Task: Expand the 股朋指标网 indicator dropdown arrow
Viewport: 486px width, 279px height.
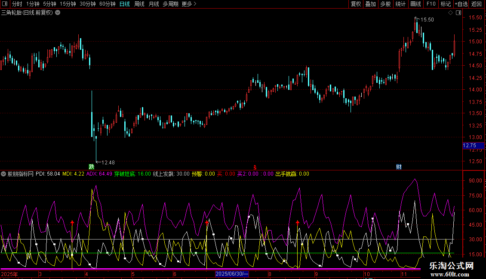Action: coord(4,174)
